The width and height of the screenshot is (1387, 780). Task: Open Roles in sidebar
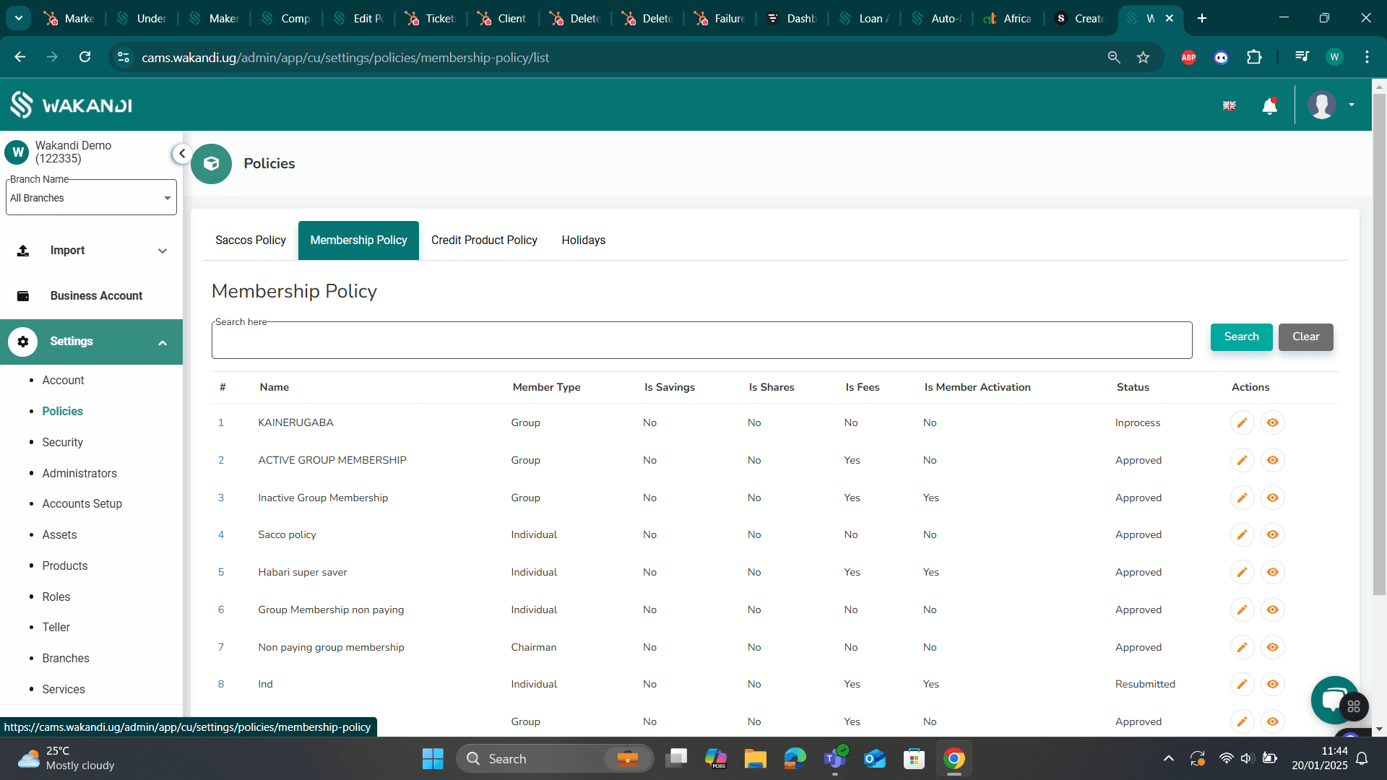tap(56, 597)
